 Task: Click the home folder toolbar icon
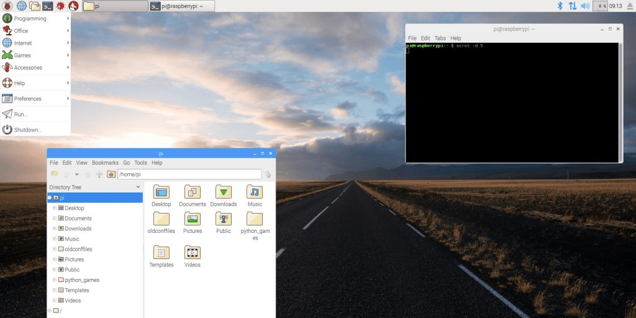coord(111,174)
